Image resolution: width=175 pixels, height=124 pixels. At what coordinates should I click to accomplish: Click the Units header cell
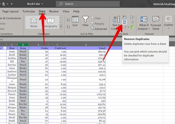point(38,48)
